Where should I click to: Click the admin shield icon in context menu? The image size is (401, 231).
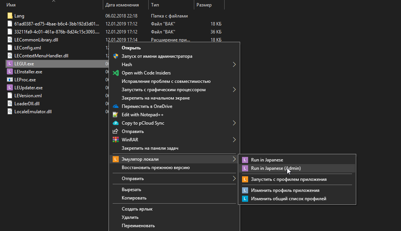click(116, 56)
